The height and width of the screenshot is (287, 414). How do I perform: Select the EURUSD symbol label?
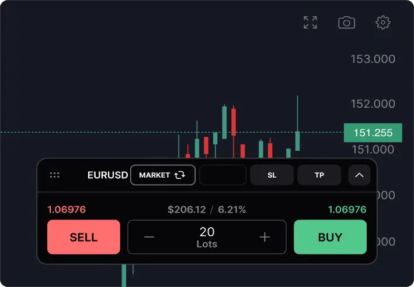point(107,175)
